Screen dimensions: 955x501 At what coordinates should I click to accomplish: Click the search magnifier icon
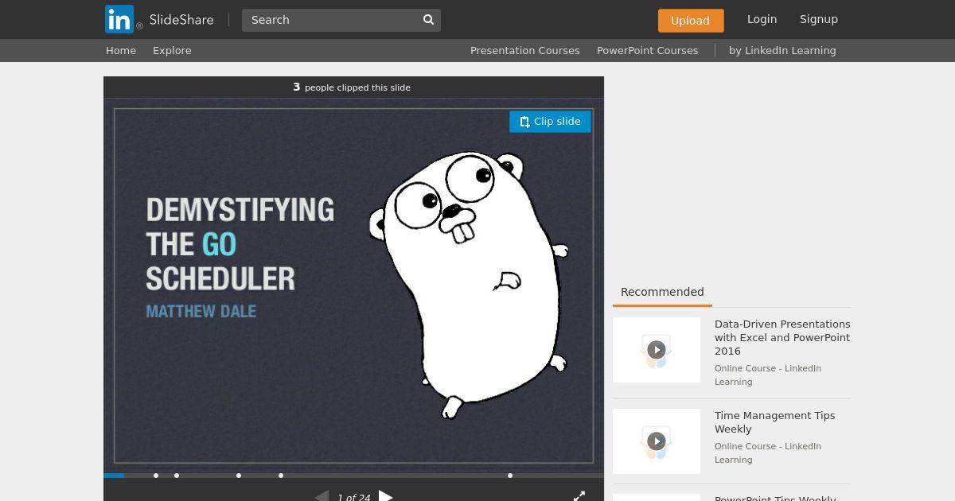428,20
